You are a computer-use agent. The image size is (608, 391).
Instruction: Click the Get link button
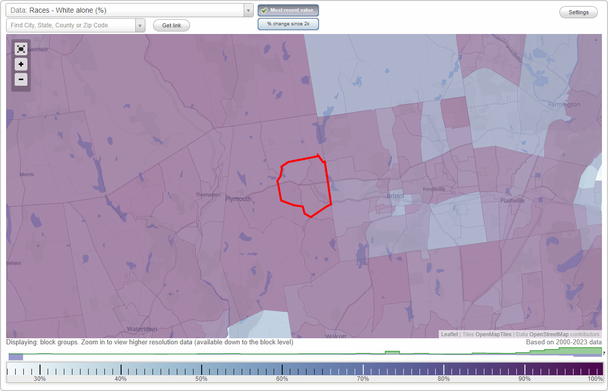[171, 25]
